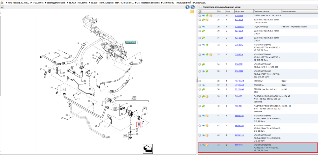
Task: Go to previous diagram with left arrow
Action: (x=188, y=7)
